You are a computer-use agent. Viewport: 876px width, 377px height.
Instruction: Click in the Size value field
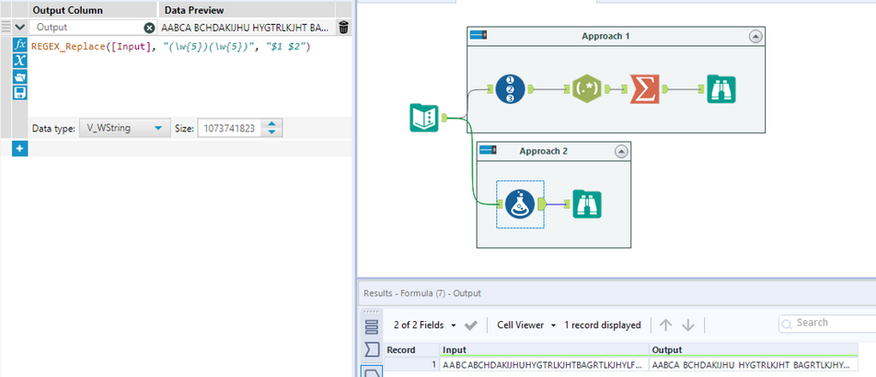pos(231,128)
